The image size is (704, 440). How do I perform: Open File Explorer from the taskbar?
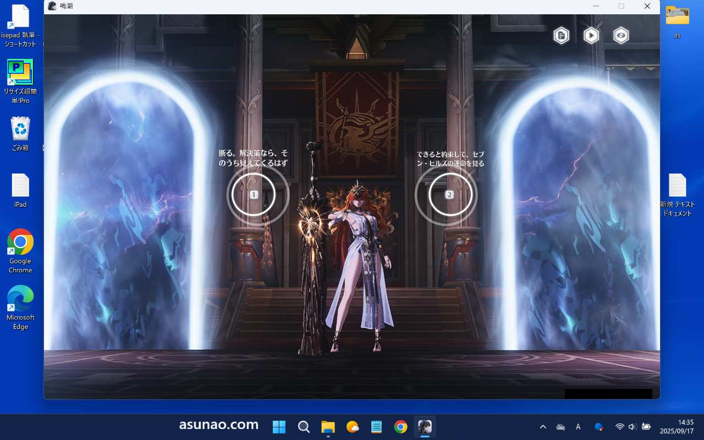tap(328, 427)
